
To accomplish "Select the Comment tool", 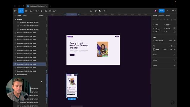I will [55, 11].
